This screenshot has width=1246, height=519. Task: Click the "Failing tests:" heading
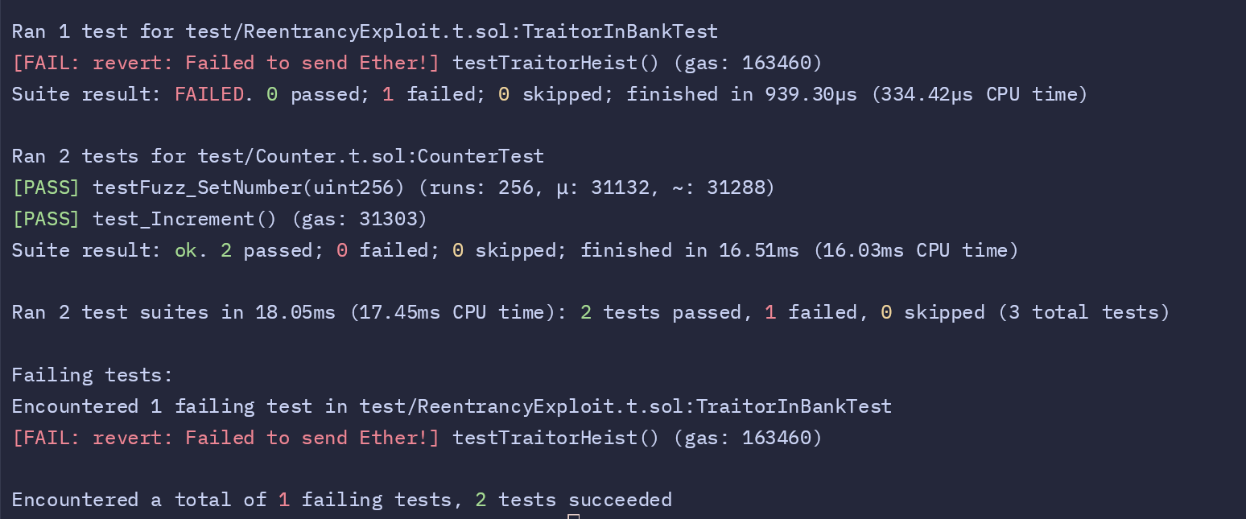pos(93,375)
